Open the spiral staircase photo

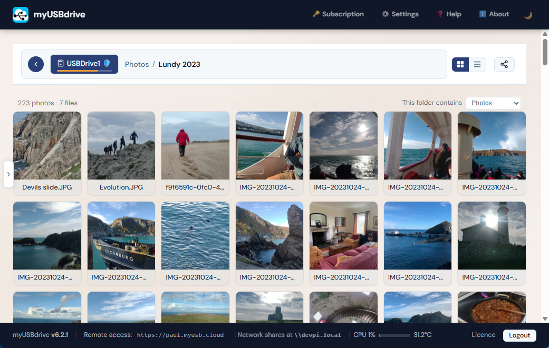(343, 307)
